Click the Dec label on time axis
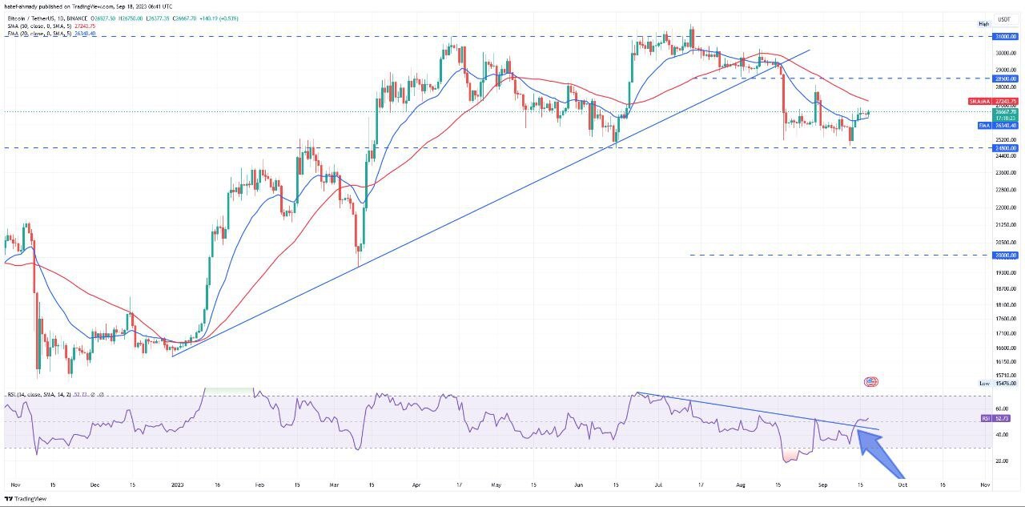This screenshot has width=1025, height=507. (94, 485)
